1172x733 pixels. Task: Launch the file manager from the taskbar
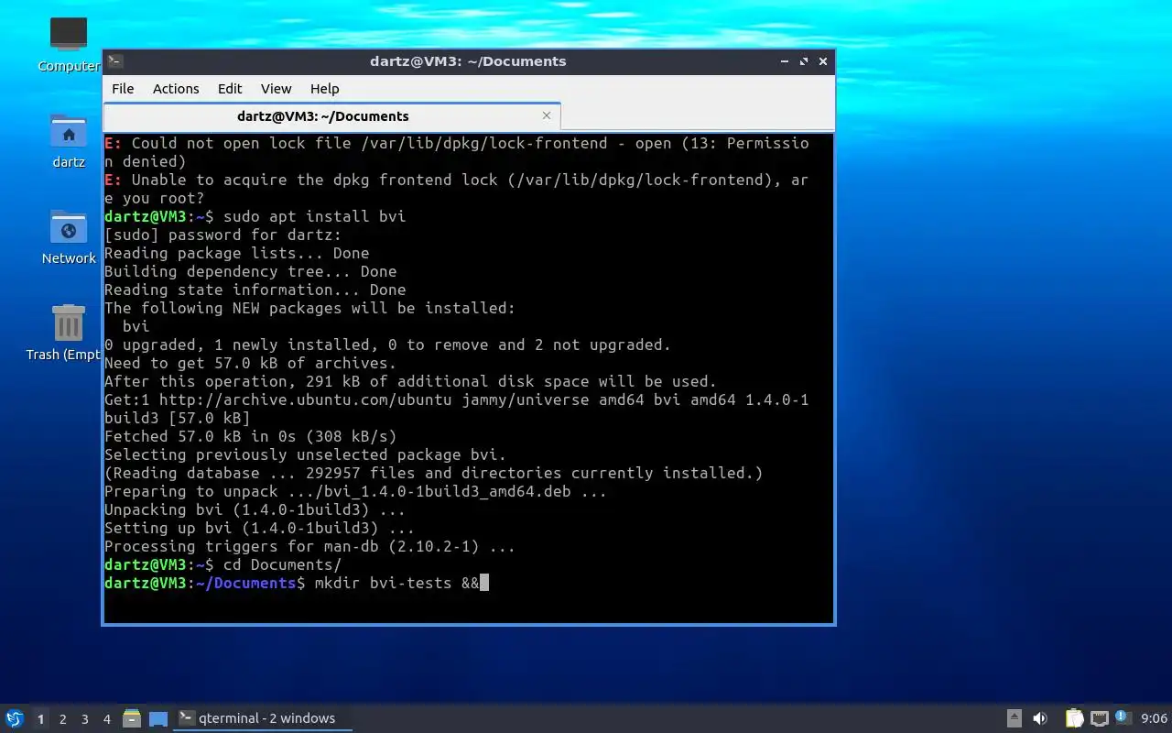(x=132, y=718)
